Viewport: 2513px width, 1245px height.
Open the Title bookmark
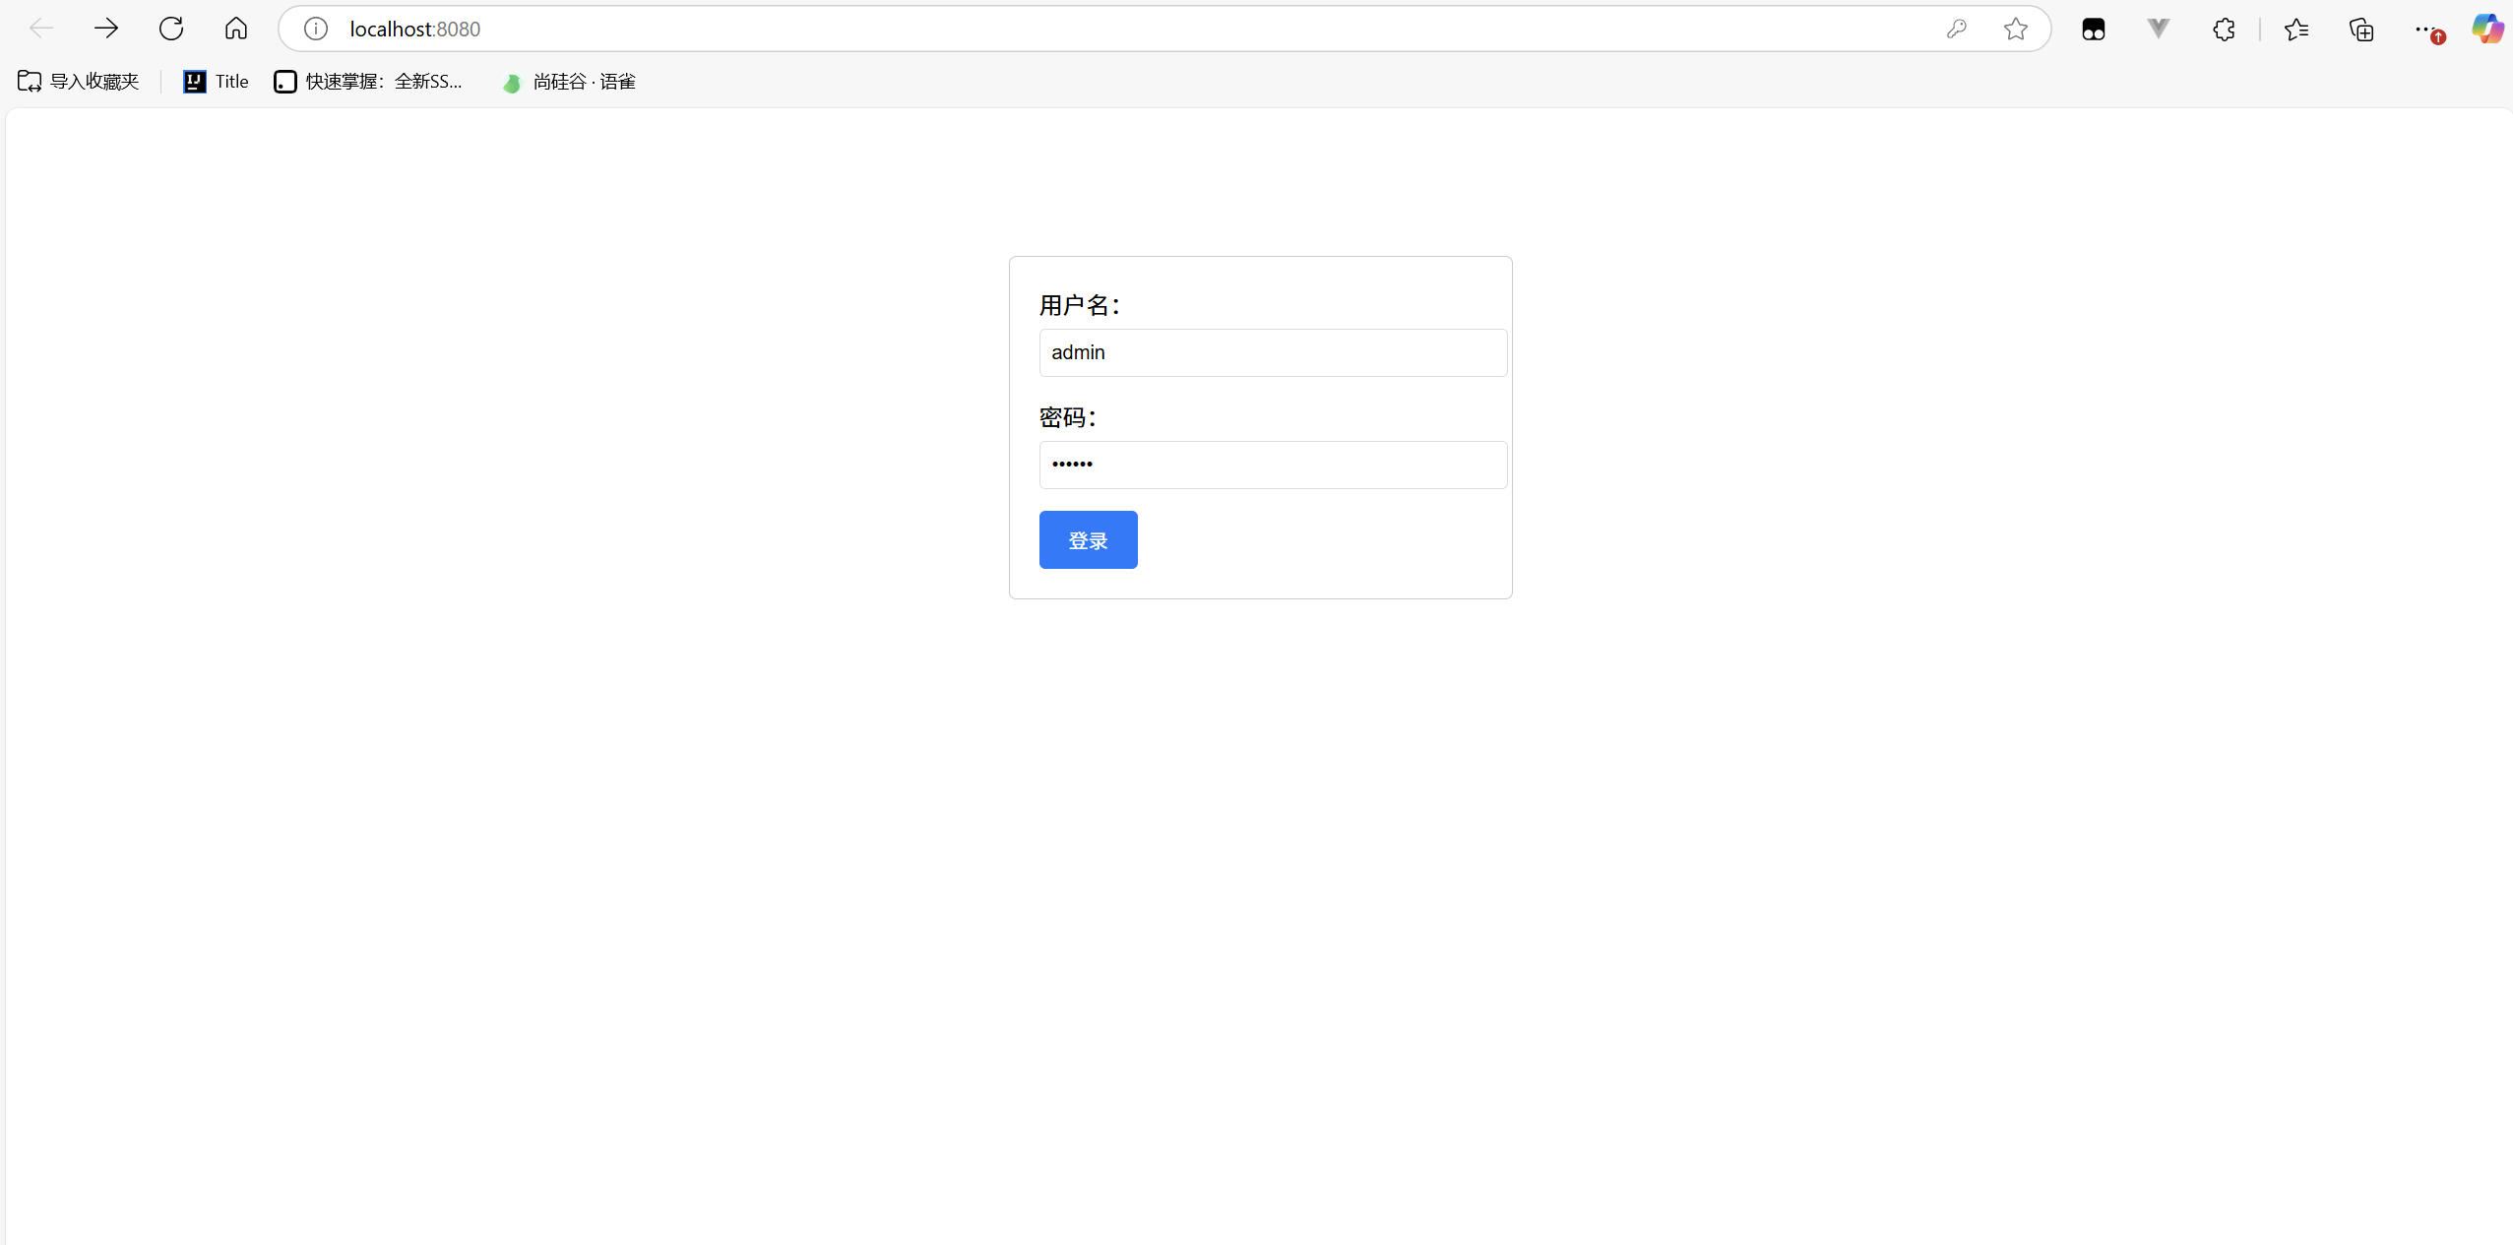[x=216, y=82]
